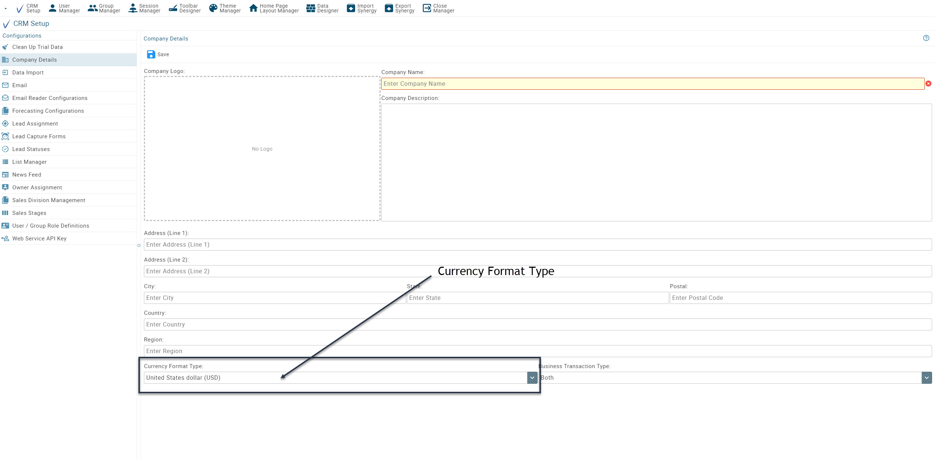Click Web Service API Key icon
This screenshot has width=935, height=460.
(5, 238)
